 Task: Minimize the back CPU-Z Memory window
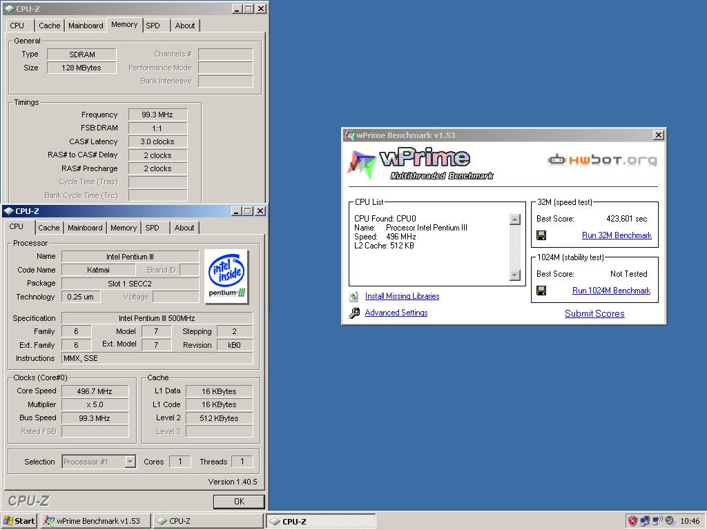[x=237, y=8]
